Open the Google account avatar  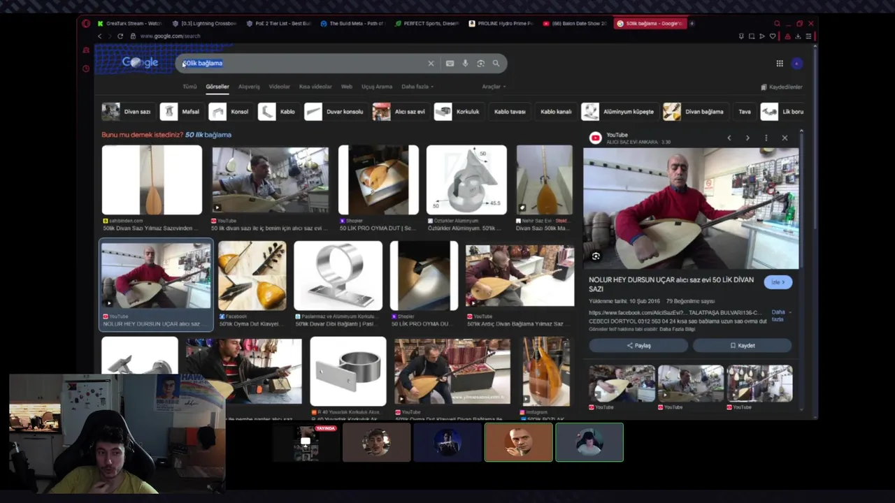796,64
